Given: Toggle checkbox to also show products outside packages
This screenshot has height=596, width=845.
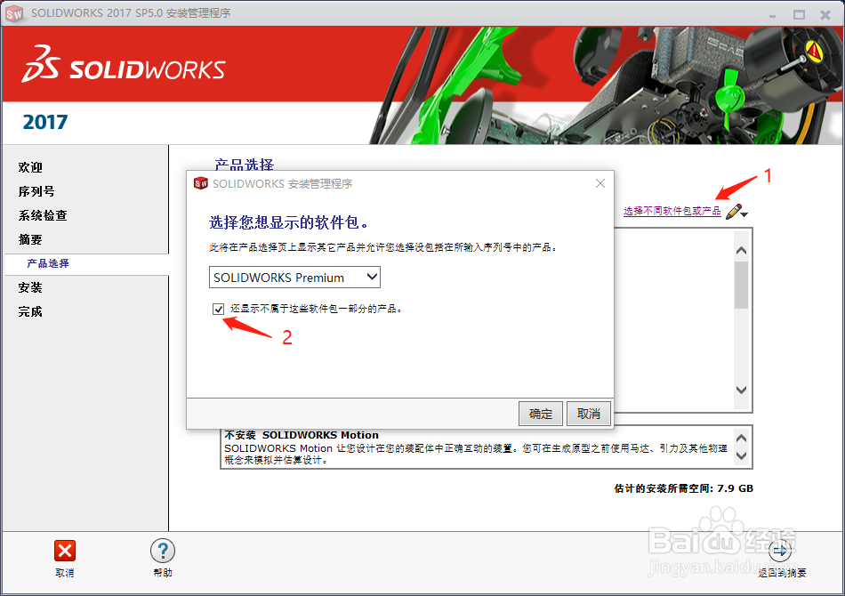Looking at the screenshot, I should click(x=218, y=309).
